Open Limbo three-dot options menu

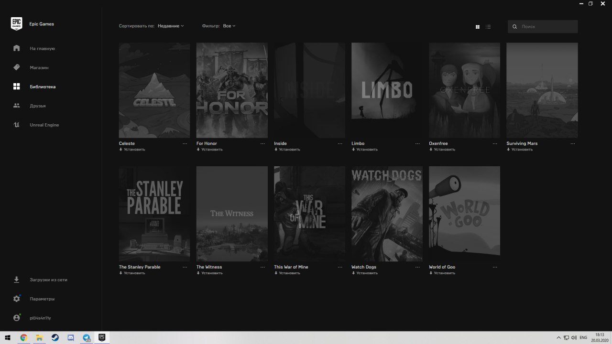click(417, 143)
